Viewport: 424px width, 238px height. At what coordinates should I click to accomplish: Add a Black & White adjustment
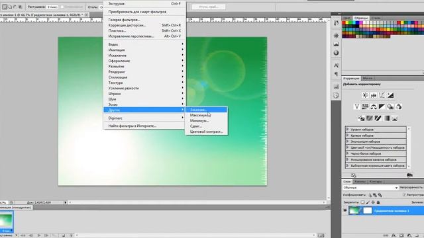(382, 107)
